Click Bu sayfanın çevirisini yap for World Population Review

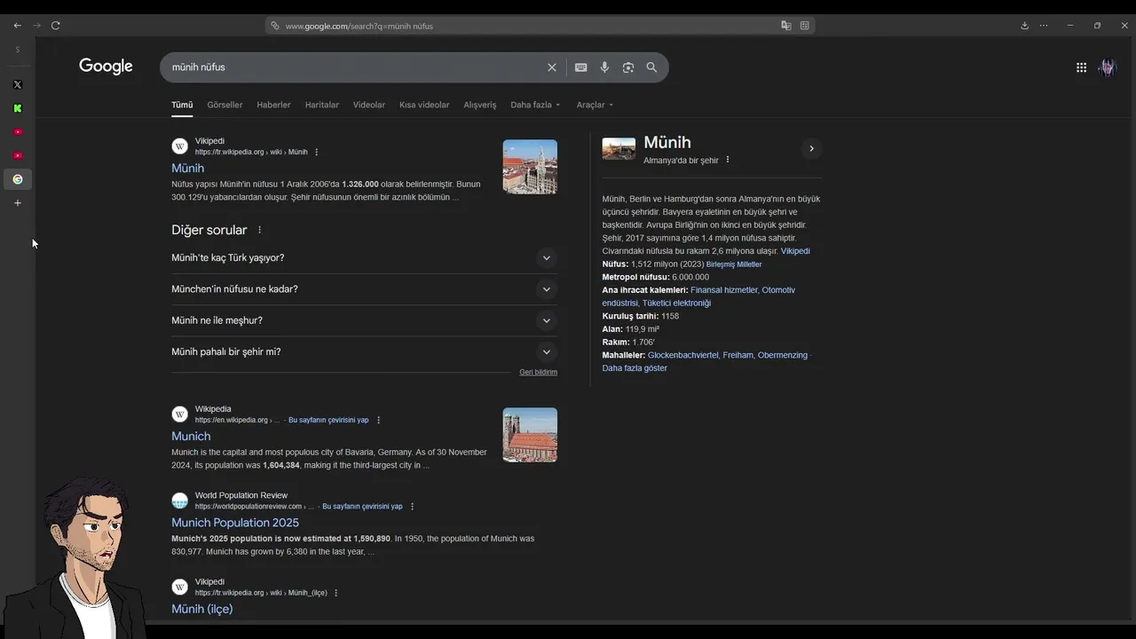(x=362, y=507)
